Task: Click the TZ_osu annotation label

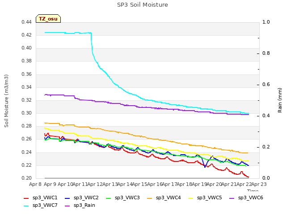Action: pos(48,19)
